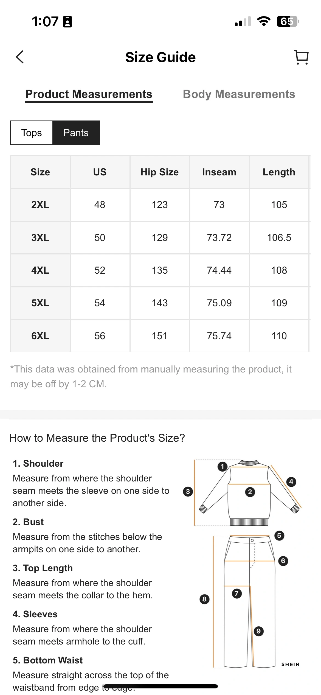
Task: Tap marker 2 on the sweater bust
Action: click(x=250, y=492)
